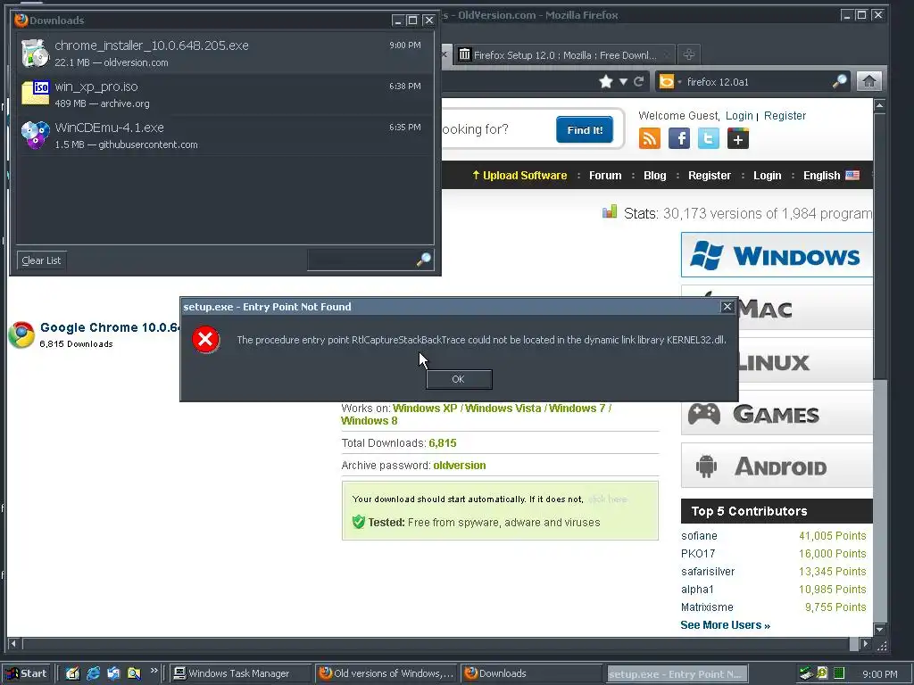Switch to the Firefox Setup 12.0 tab

coord(564,55)
